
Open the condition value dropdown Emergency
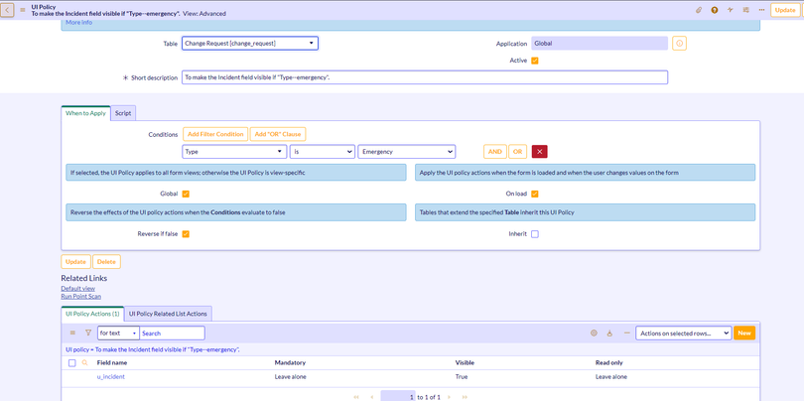tap(406, 152)
